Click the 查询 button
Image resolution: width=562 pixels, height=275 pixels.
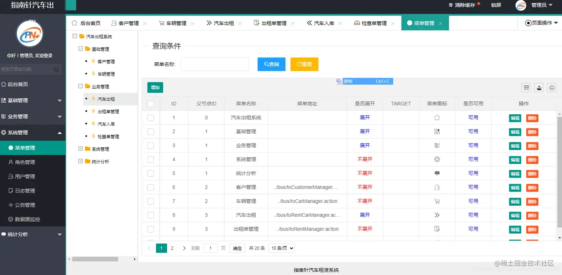tap(271, 64)
